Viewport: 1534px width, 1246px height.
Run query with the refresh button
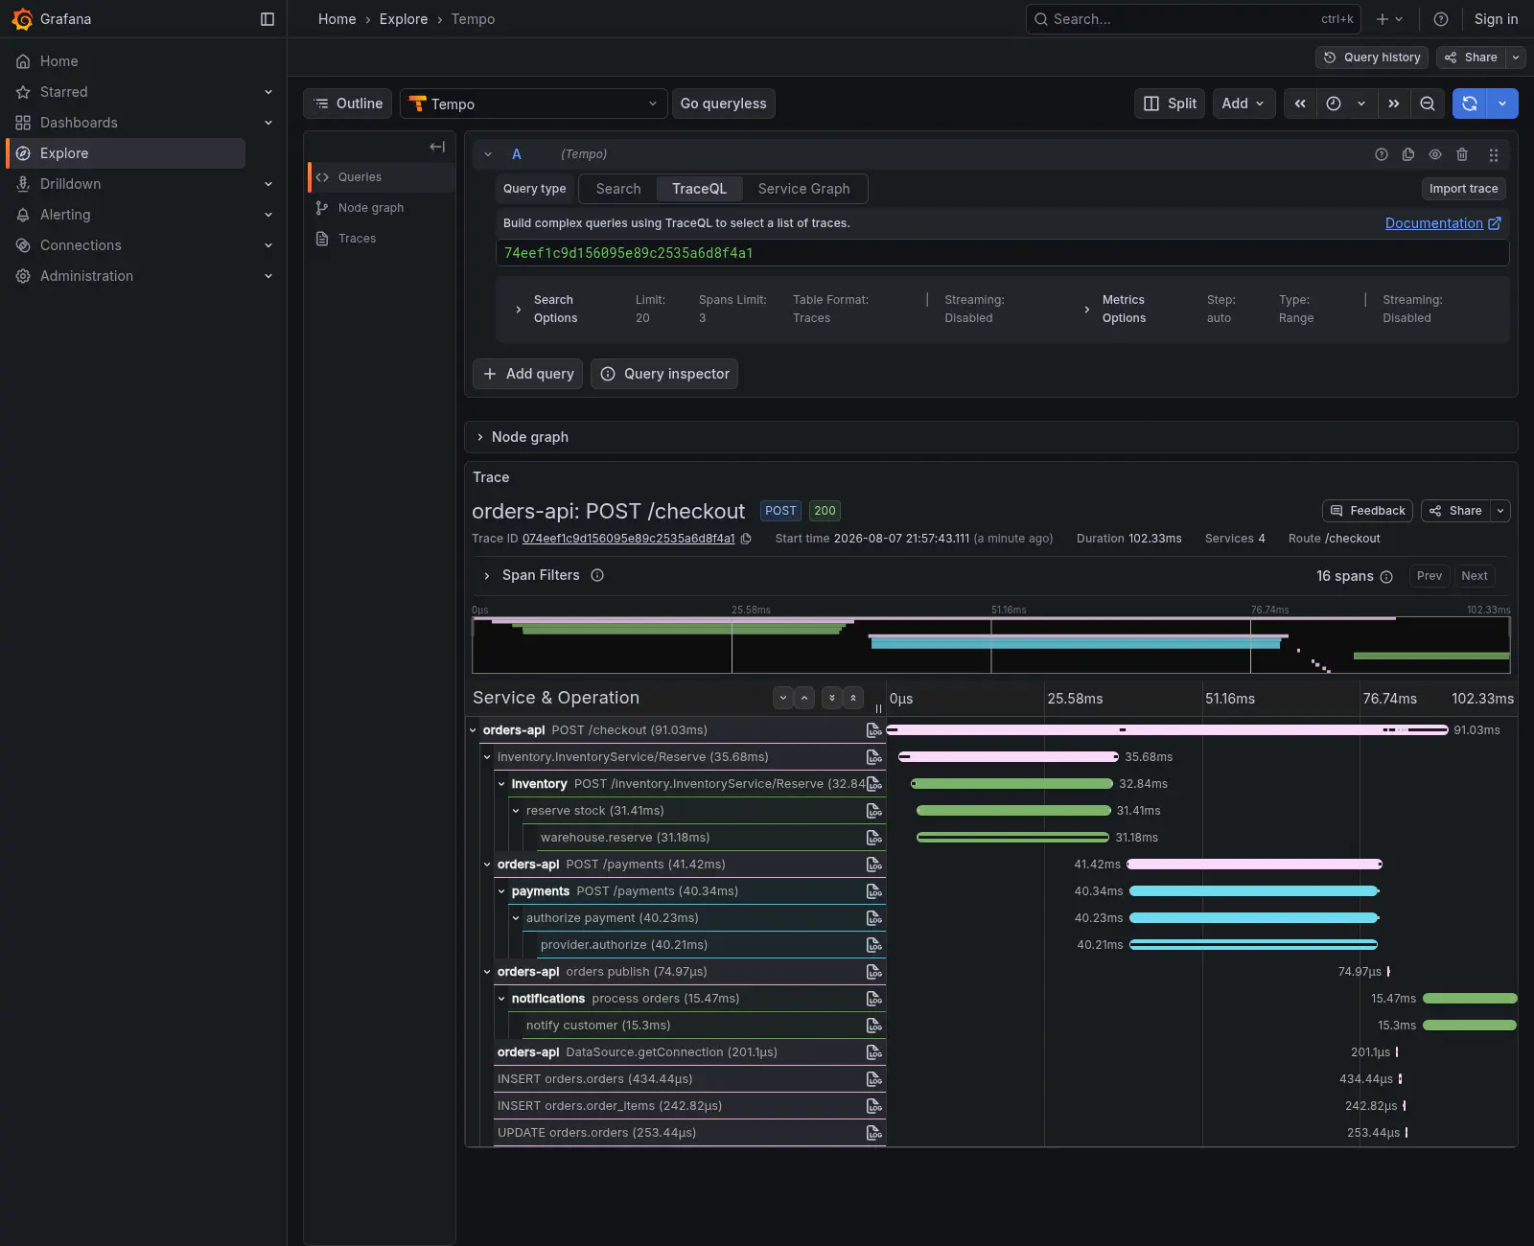(x=1470, y=104)
